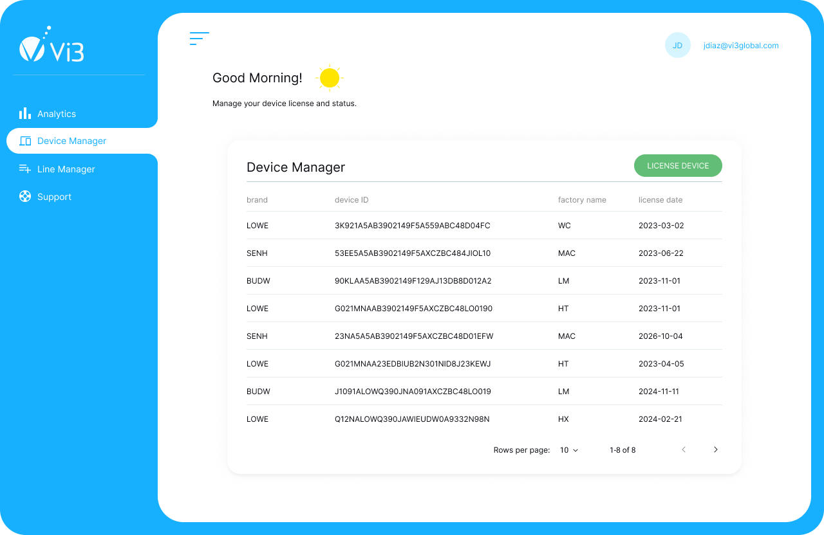Click license date 2023-06-22
824x535 pixels.
click(x=661, y=253)
